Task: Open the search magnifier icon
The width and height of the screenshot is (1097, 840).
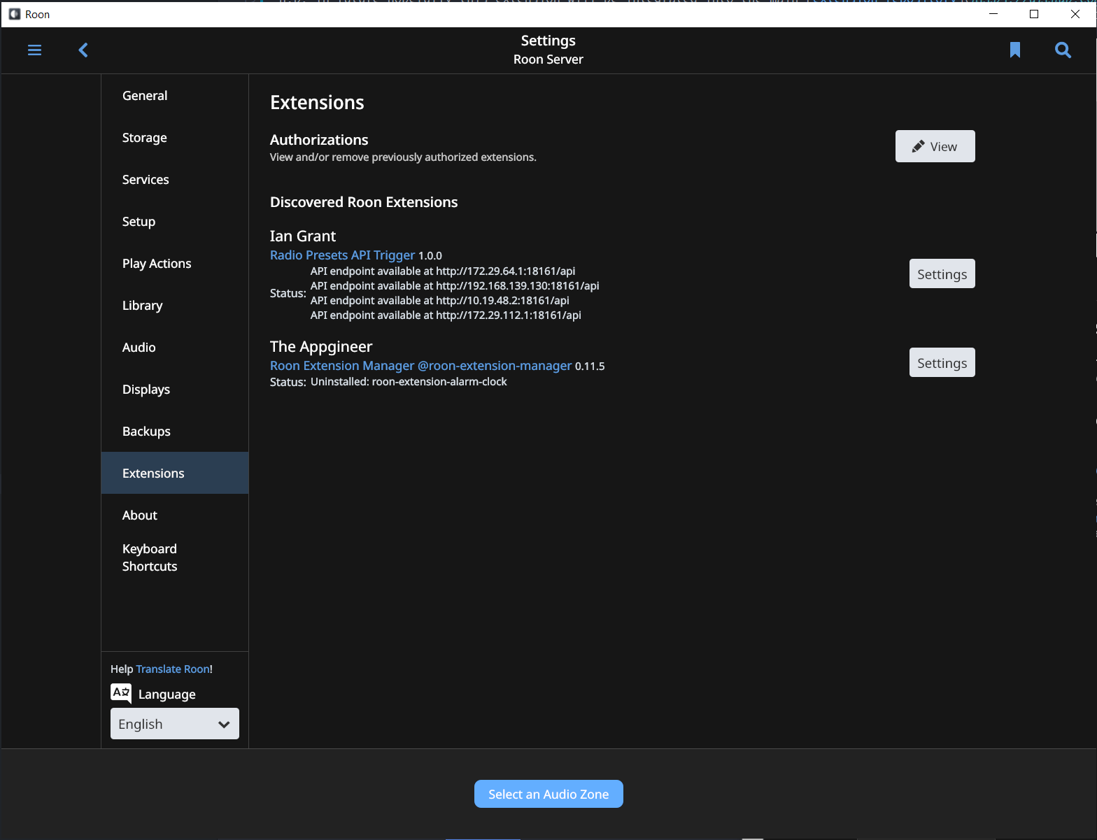Action: point(1063,50)
